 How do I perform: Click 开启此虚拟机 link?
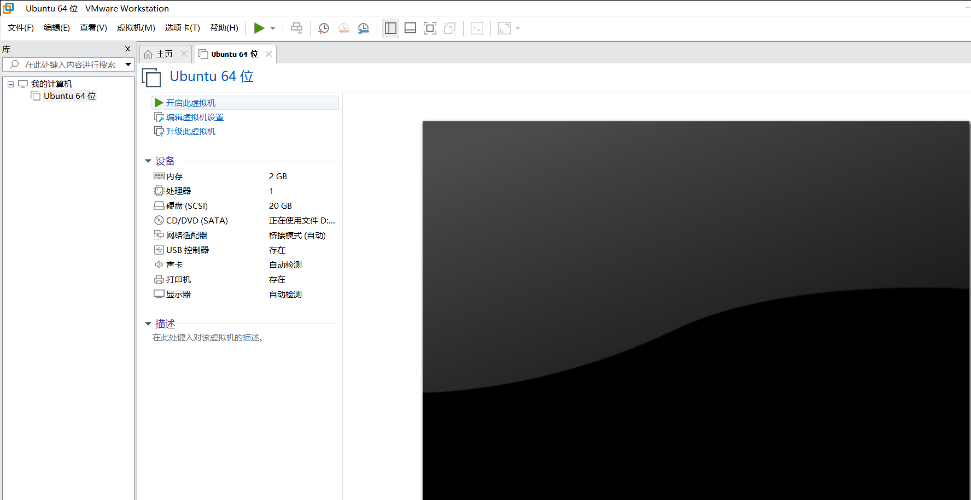(x=191, y=103)
